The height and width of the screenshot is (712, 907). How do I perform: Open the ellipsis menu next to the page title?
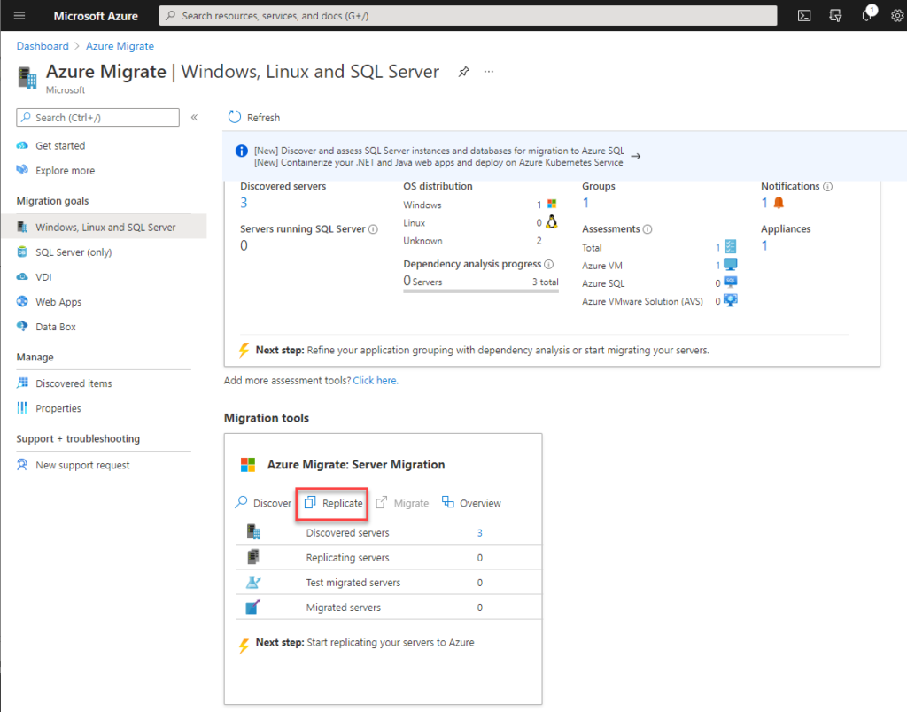pyautogui.click(x=488, y=72)
